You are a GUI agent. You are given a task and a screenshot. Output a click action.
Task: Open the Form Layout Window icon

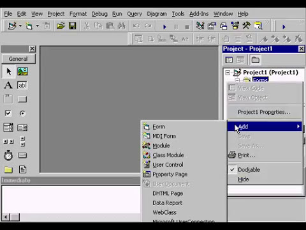223,26
